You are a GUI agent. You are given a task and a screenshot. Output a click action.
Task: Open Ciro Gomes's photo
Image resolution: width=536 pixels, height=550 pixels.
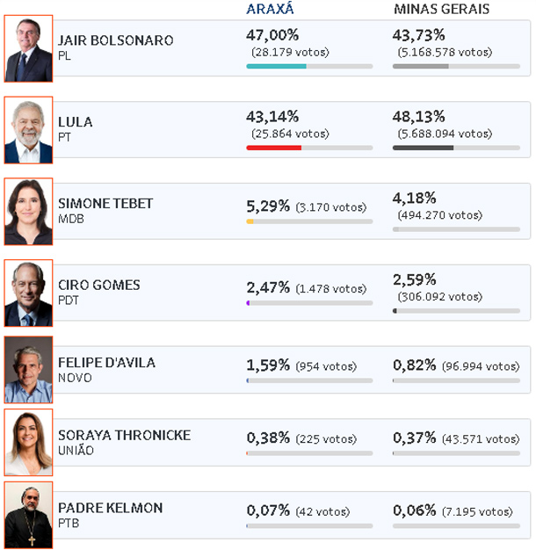click(28, 293)
